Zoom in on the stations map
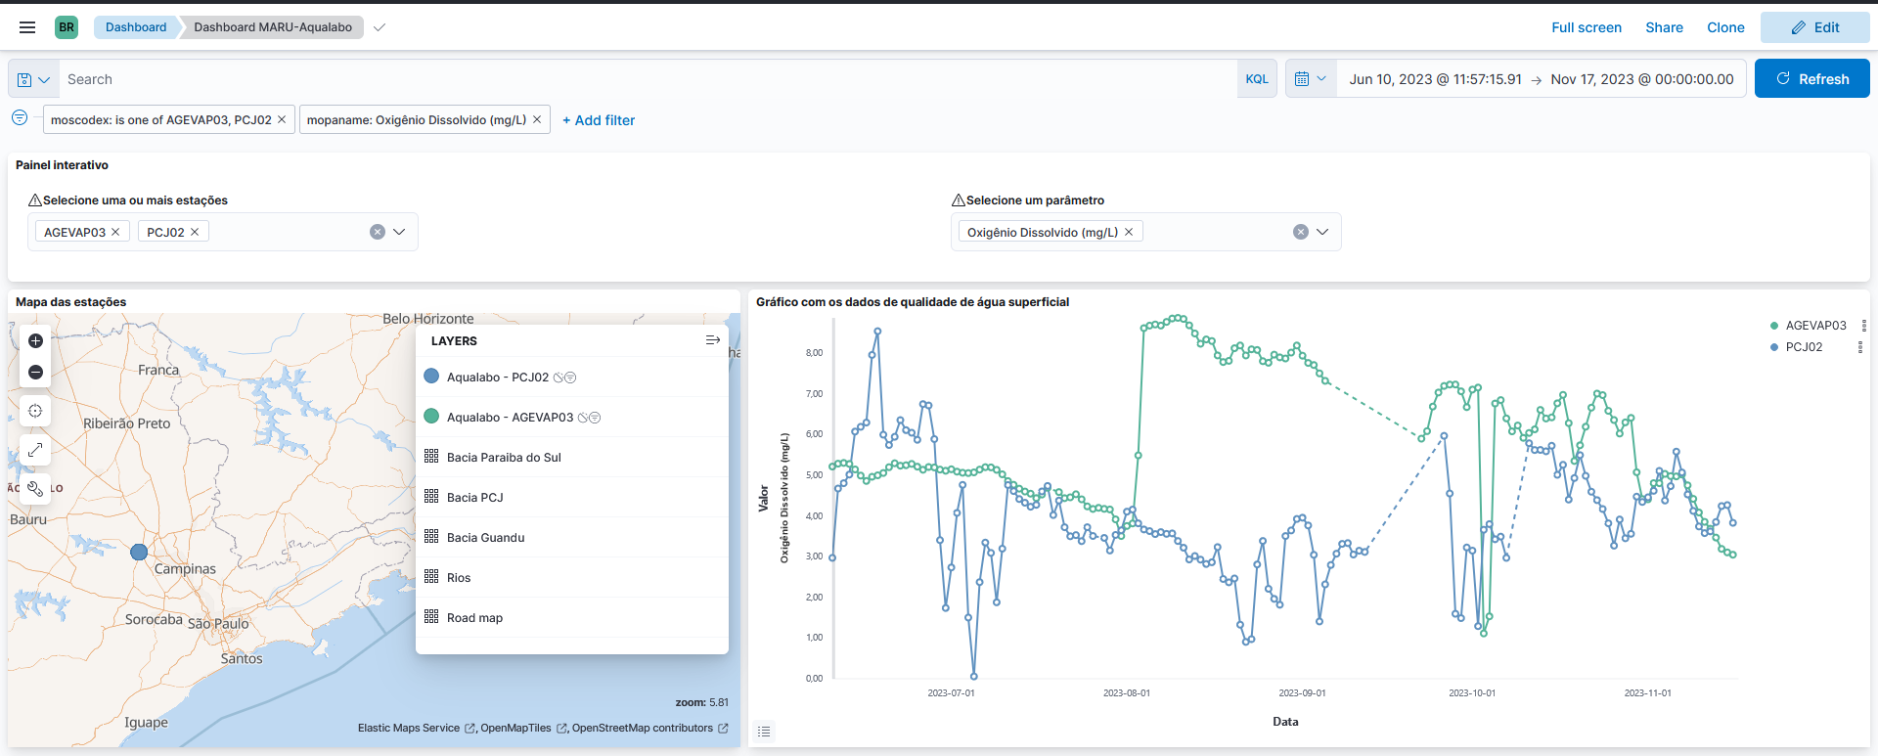The height and width of the screenshot is (756, 1878). point(35,341)
